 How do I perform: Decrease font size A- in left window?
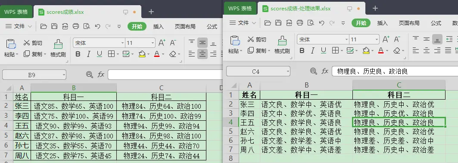coord(173,43)
